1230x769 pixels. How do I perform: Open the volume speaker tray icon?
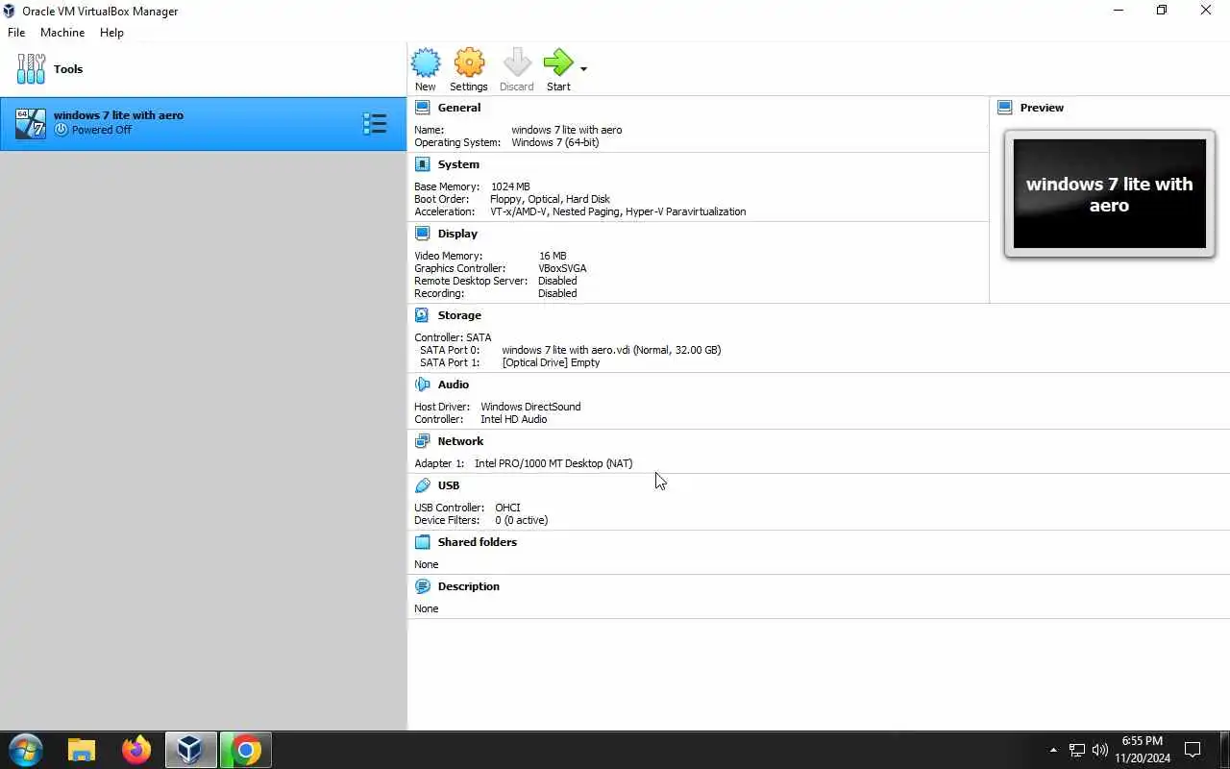tap(1100, 750)
